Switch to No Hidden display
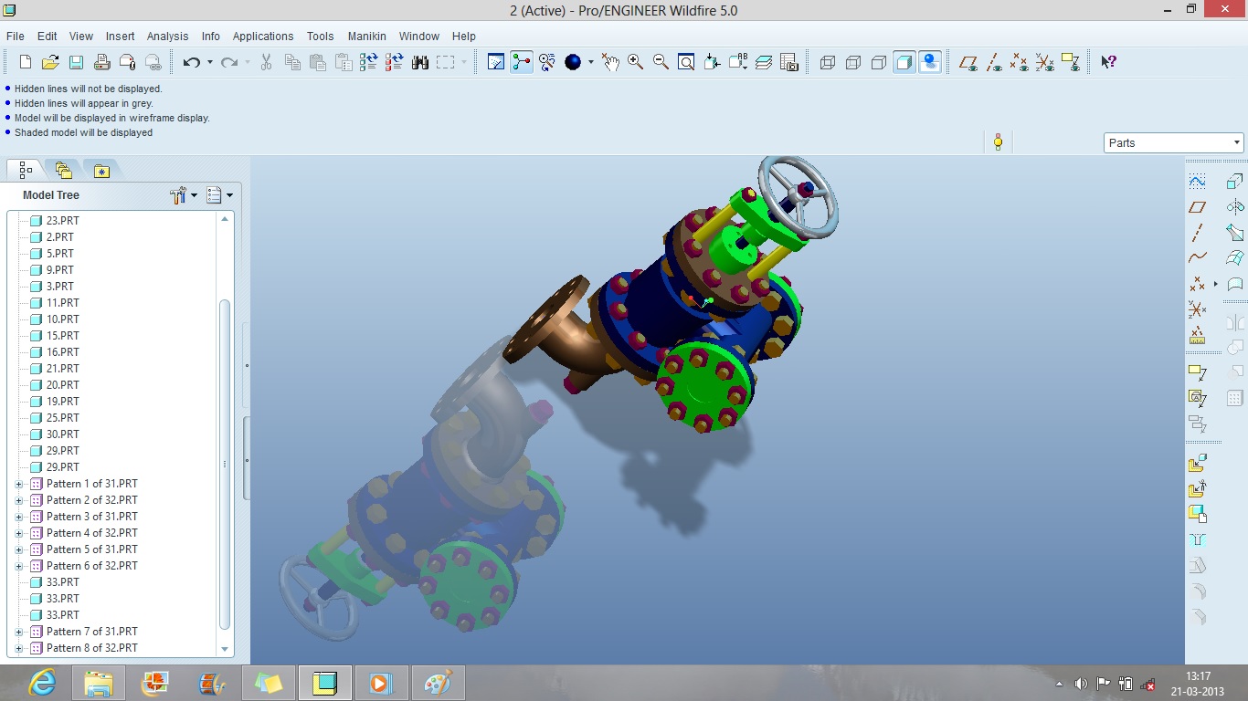Screen dimensions: 1248x701 tap(879, 62)
